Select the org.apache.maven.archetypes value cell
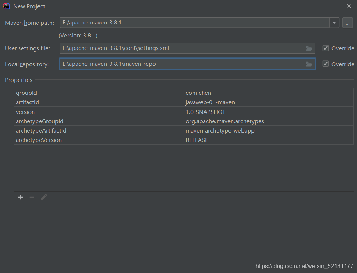This screenshot has width=357, height=273. click(269, 121)
